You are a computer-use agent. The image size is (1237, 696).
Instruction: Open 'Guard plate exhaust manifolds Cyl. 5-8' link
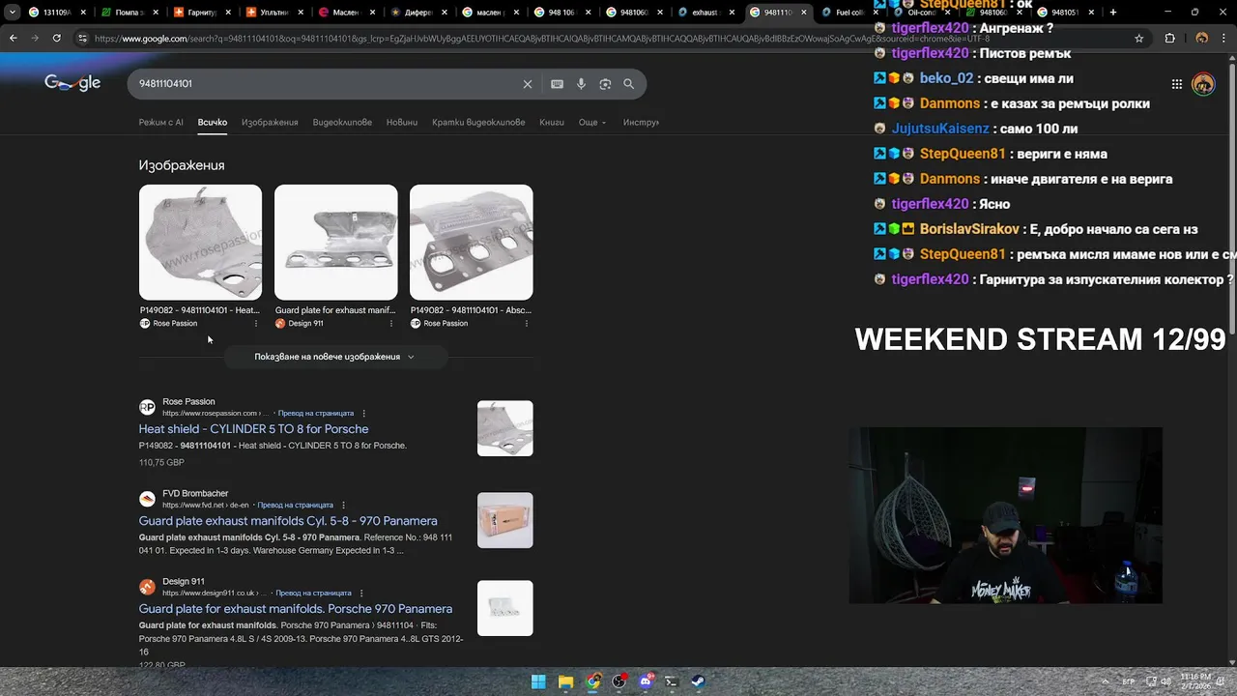pyautogui.click(x=288, y=521)
